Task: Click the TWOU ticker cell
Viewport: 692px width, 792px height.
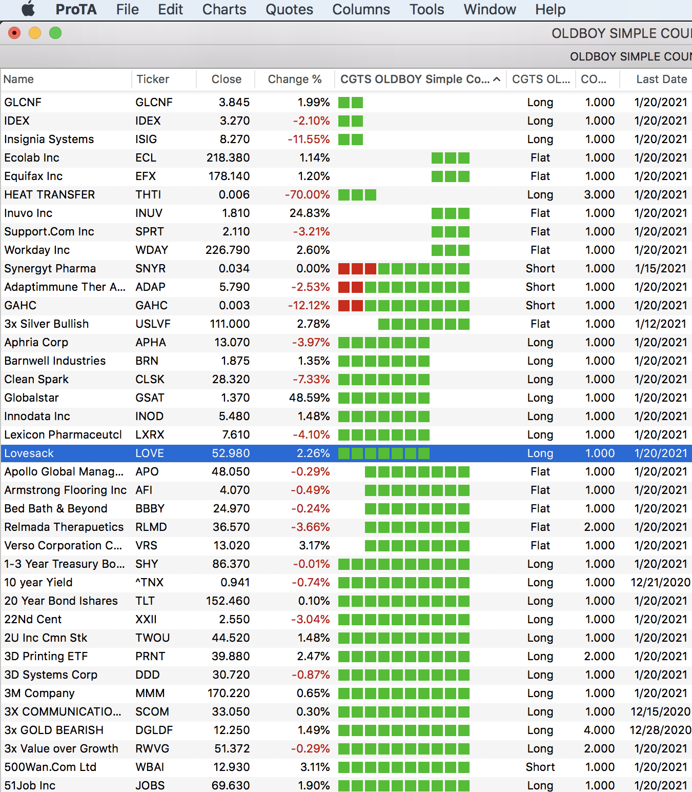Action: coord(153,638)
